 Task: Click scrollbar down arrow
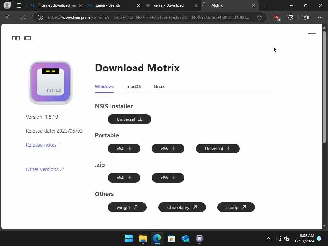[324, 226]
